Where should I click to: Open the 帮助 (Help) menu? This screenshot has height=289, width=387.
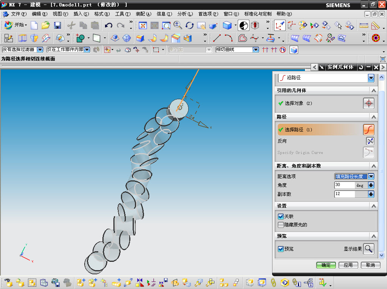click(x=284, y=14)
